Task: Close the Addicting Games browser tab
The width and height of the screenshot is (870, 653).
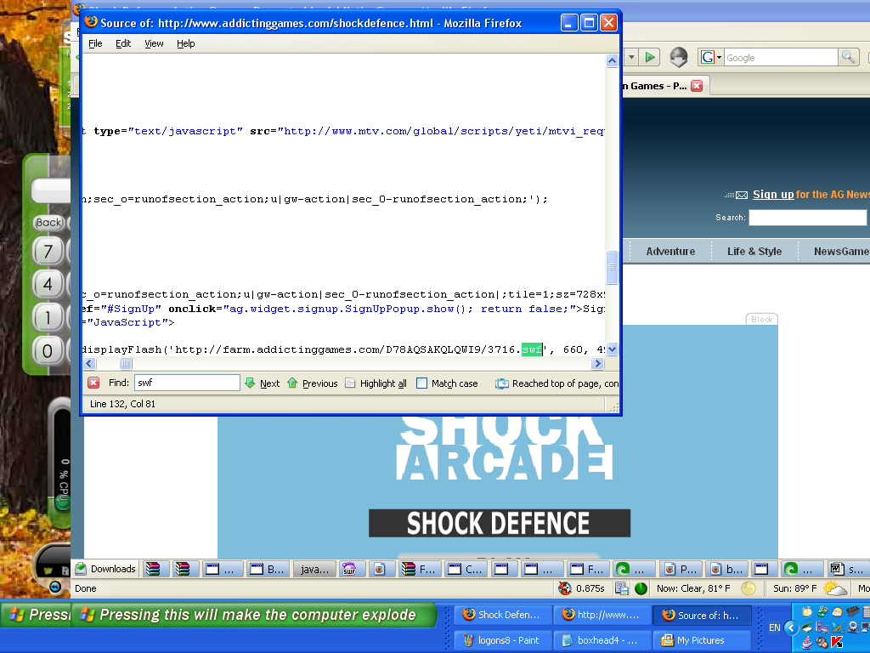Action: (697, 86)
